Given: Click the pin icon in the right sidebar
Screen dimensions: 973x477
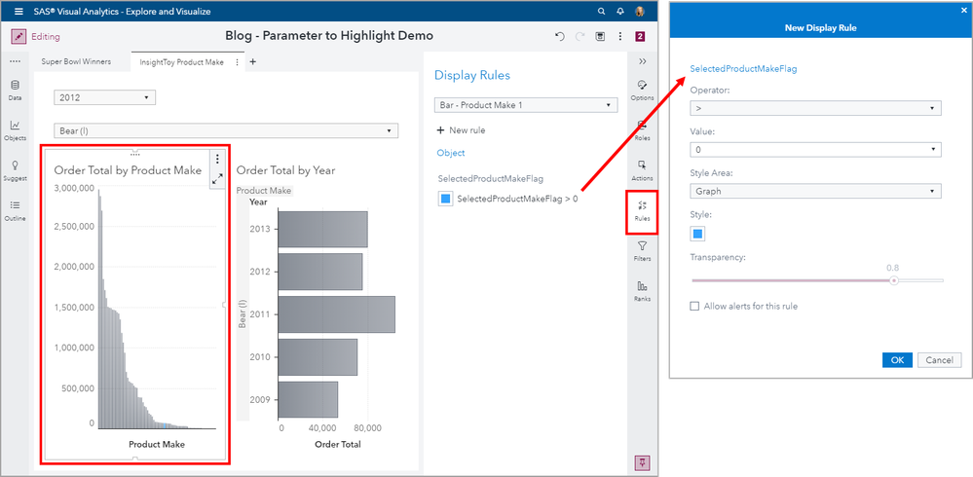Looking at the screenshot, I should tap(642, 462).
